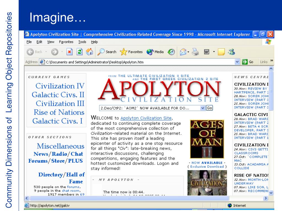
Task: Click the Back arrow icon
Action: tap(30, 52)
